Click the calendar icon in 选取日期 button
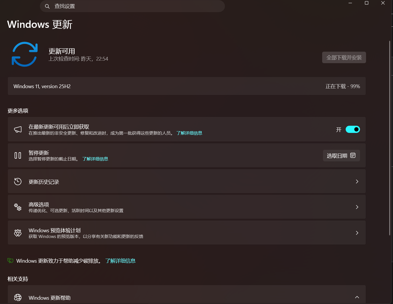This screenshot has width=393, height=304. [x=353, y=155]
